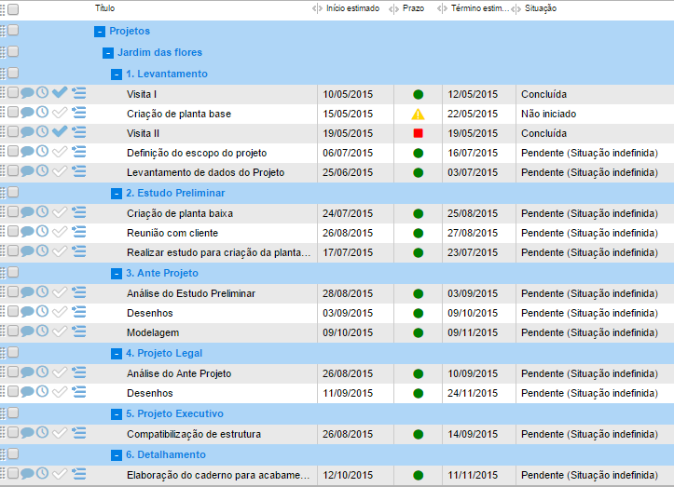The image size is (674, 487).
Task: Open comments for Criação de planta base
Action: (27, 113)
